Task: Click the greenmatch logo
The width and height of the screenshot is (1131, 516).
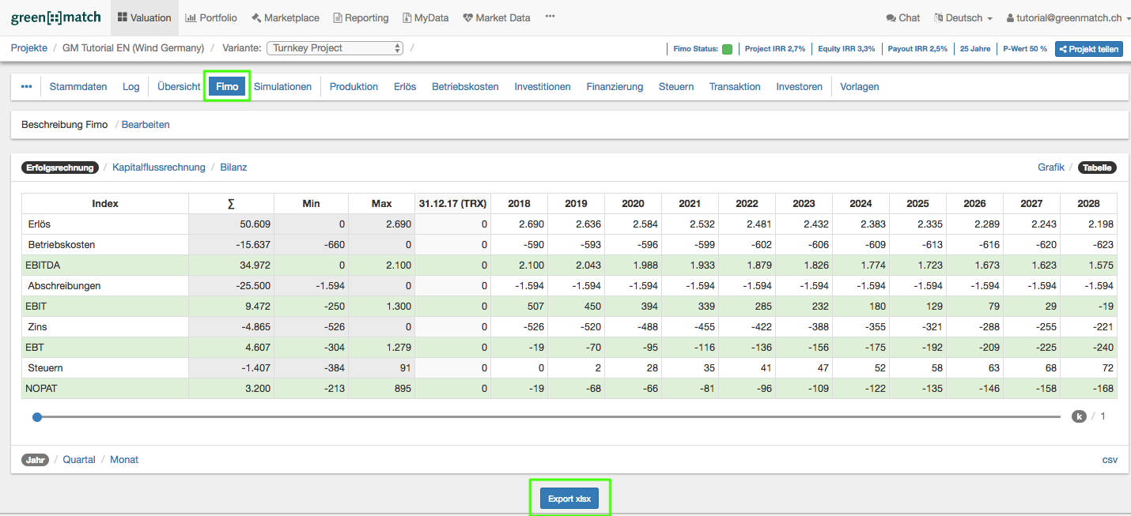Action: click(55, 17)
